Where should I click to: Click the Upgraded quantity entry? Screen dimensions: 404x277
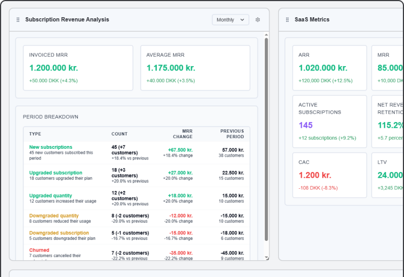point(51,195)
